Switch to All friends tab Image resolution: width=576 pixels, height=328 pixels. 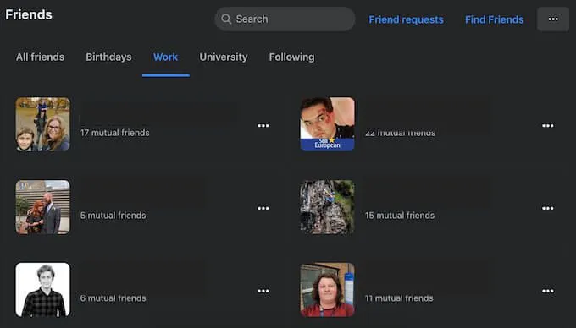coord(40,57)
